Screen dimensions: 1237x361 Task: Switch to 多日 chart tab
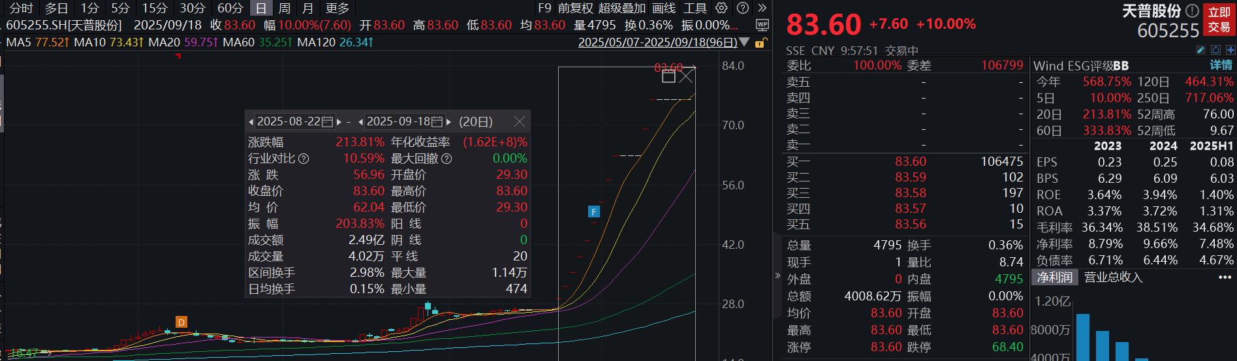[56, 8]
